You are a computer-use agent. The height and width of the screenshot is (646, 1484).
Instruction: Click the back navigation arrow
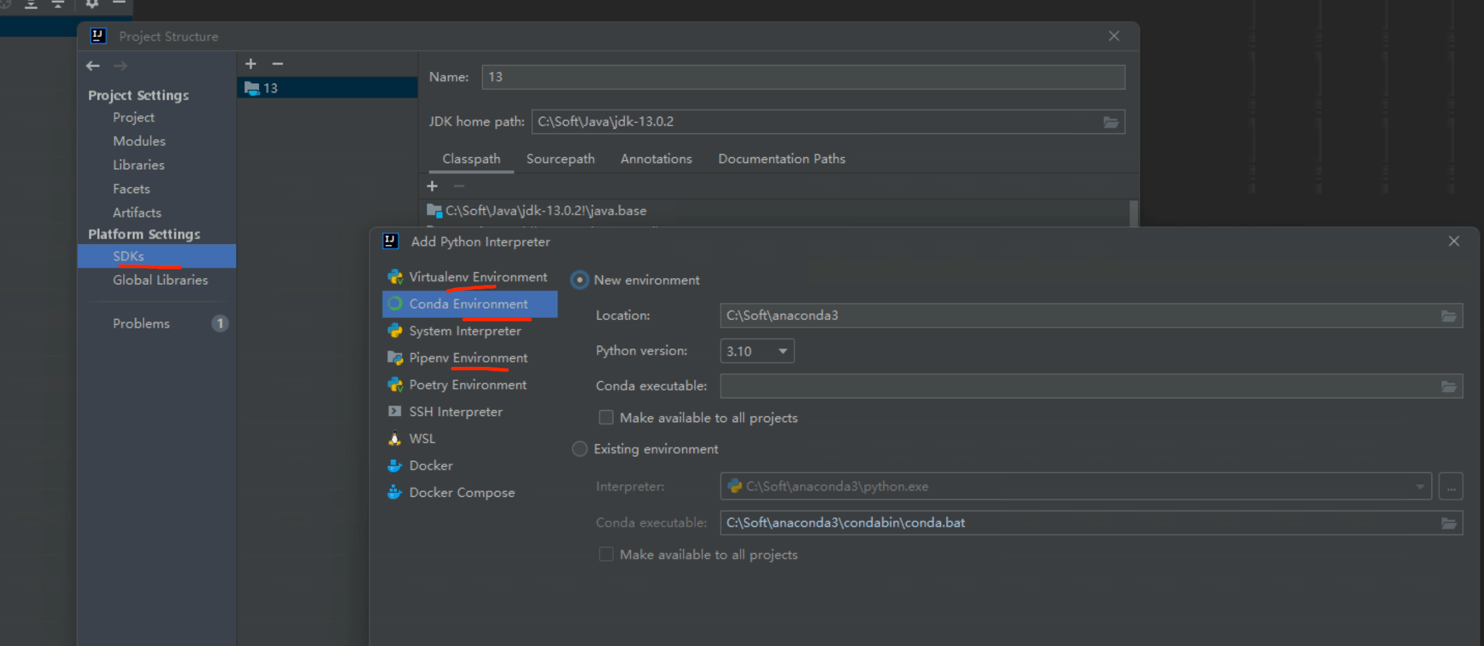pos(93,66)
